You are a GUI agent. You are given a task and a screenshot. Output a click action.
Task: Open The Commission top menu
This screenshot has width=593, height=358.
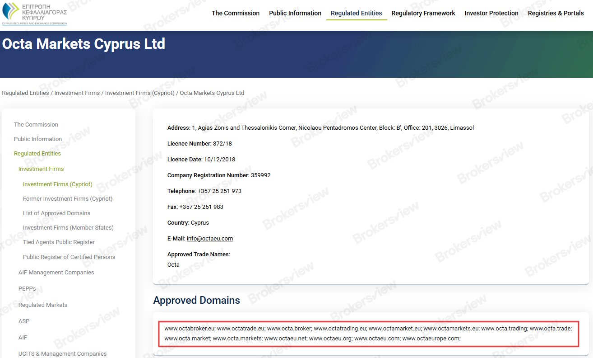coord(236,13)
